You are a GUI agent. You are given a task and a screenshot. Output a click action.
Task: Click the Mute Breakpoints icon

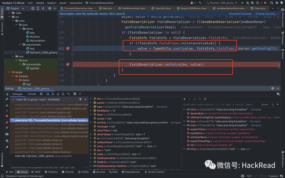(x=7, y=128)
